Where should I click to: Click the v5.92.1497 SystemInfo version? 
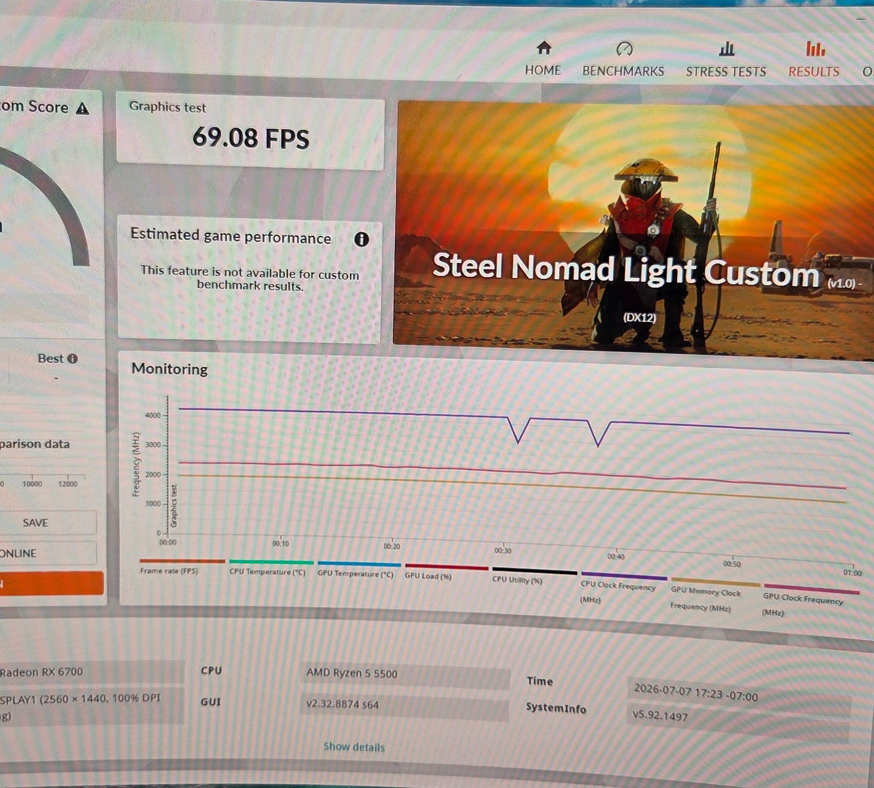tap(659, 715)
